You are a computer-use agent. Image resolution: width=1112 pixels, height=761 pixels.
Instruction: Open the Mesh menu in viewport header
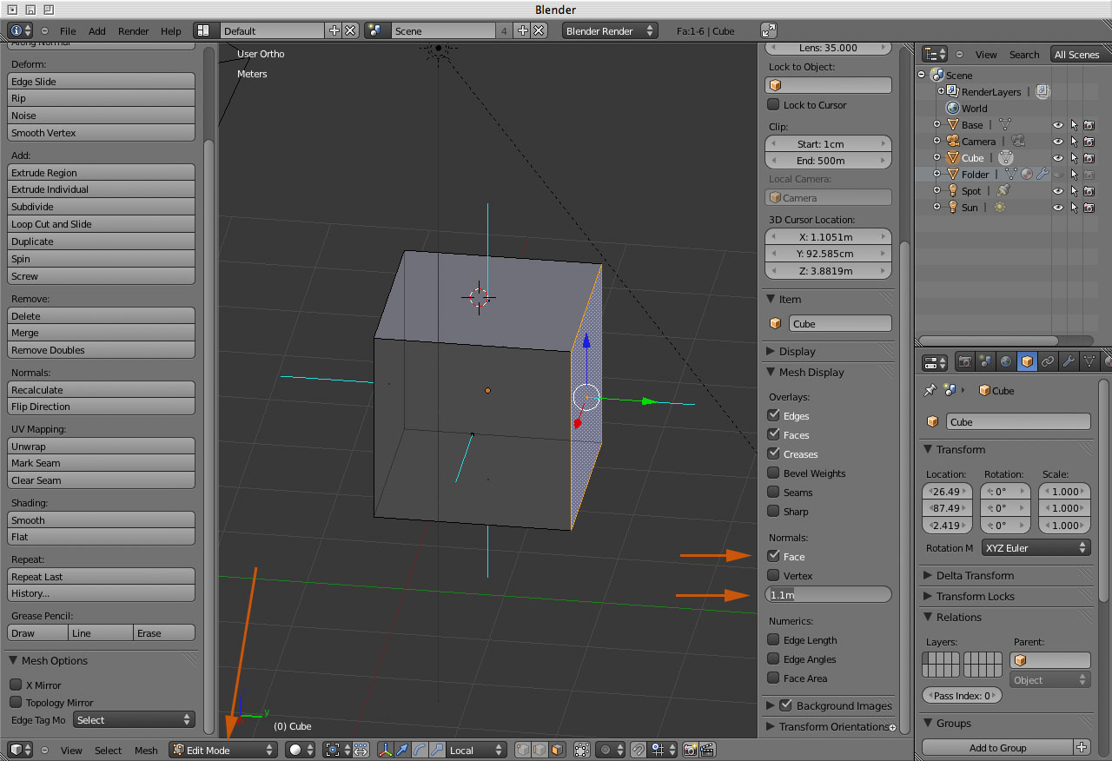pos(146,751)
